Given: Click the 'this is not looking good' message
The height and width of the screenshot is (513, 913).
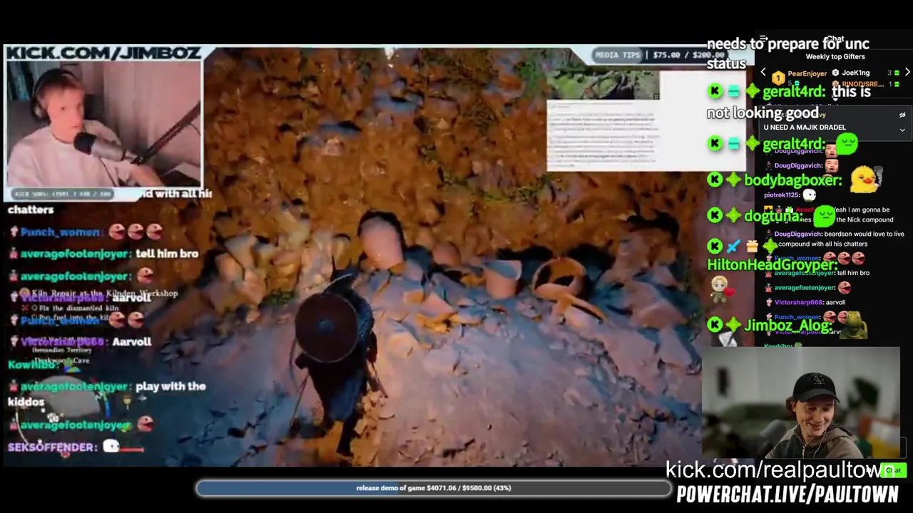Looking at the screenshot, I should click(x=789, y=103).
